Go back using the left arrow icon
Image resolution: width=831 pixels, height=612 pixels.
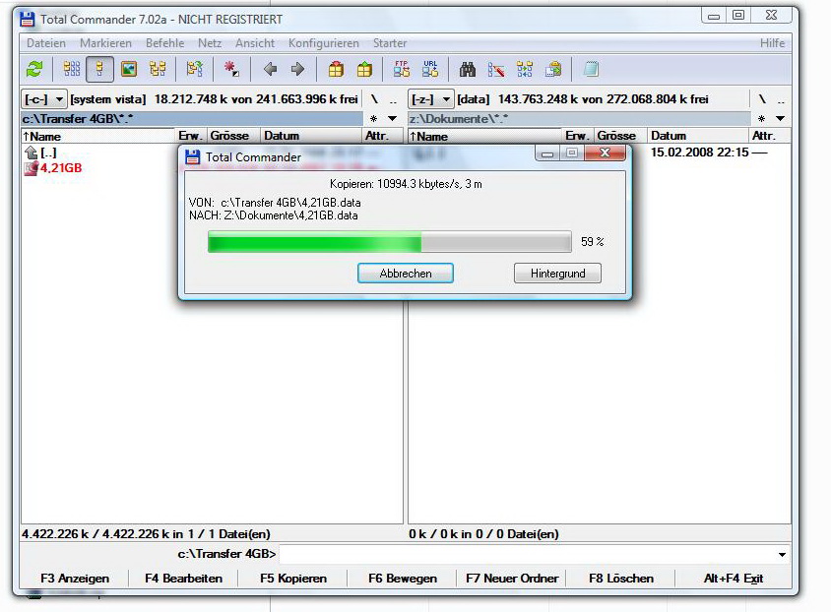point(271,69)
